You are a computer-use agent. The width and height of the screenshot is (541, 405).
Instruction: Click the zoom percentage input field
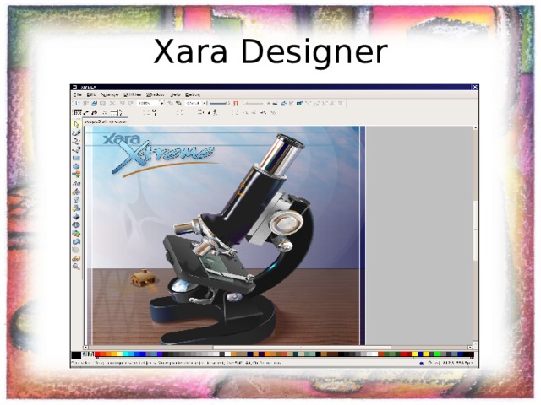coord(147,103)
